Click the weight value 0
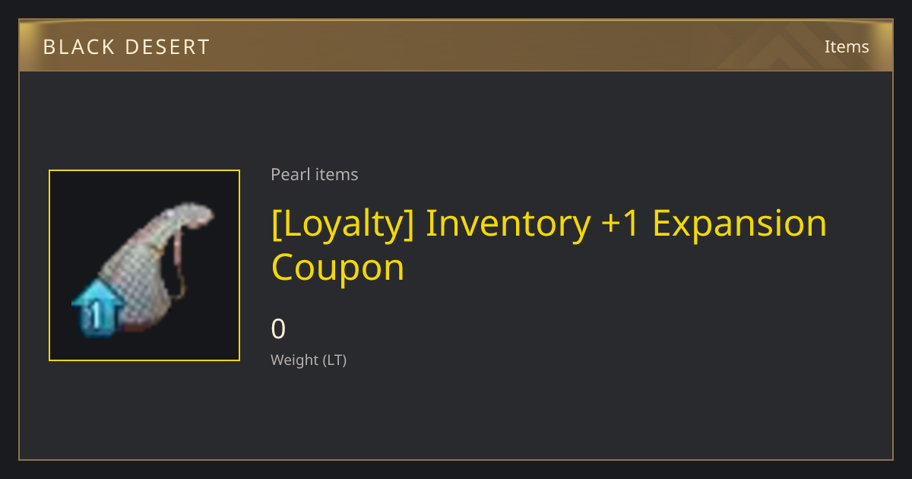This screenshot has width=912, height=479. 279,329
